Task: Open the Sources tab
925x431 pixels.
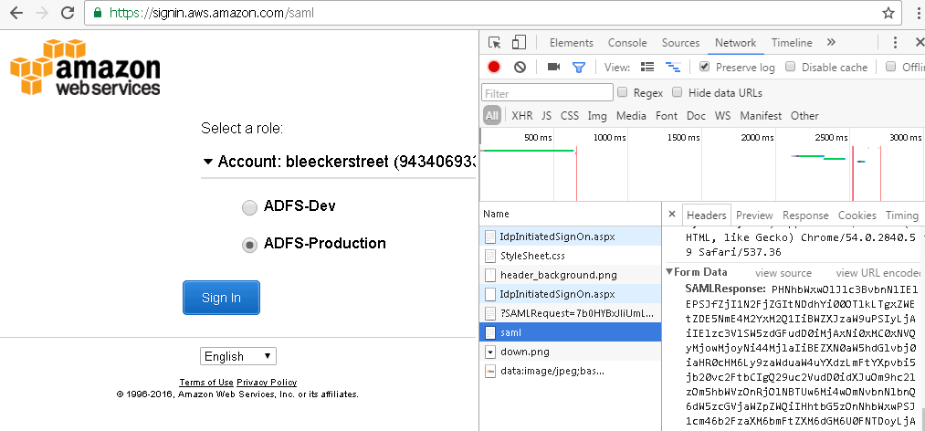Action: point(680,42)
